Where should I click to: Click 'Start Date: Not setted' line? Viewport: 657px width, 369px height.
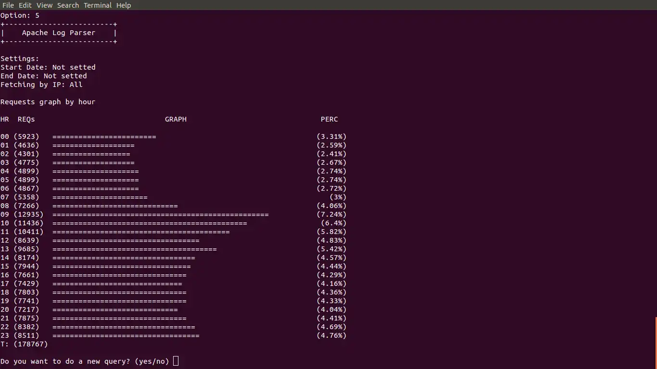tap(48, 67)
